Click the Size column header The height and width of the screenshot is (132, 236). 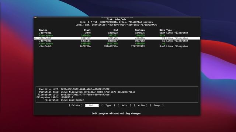tap(162, 30)
